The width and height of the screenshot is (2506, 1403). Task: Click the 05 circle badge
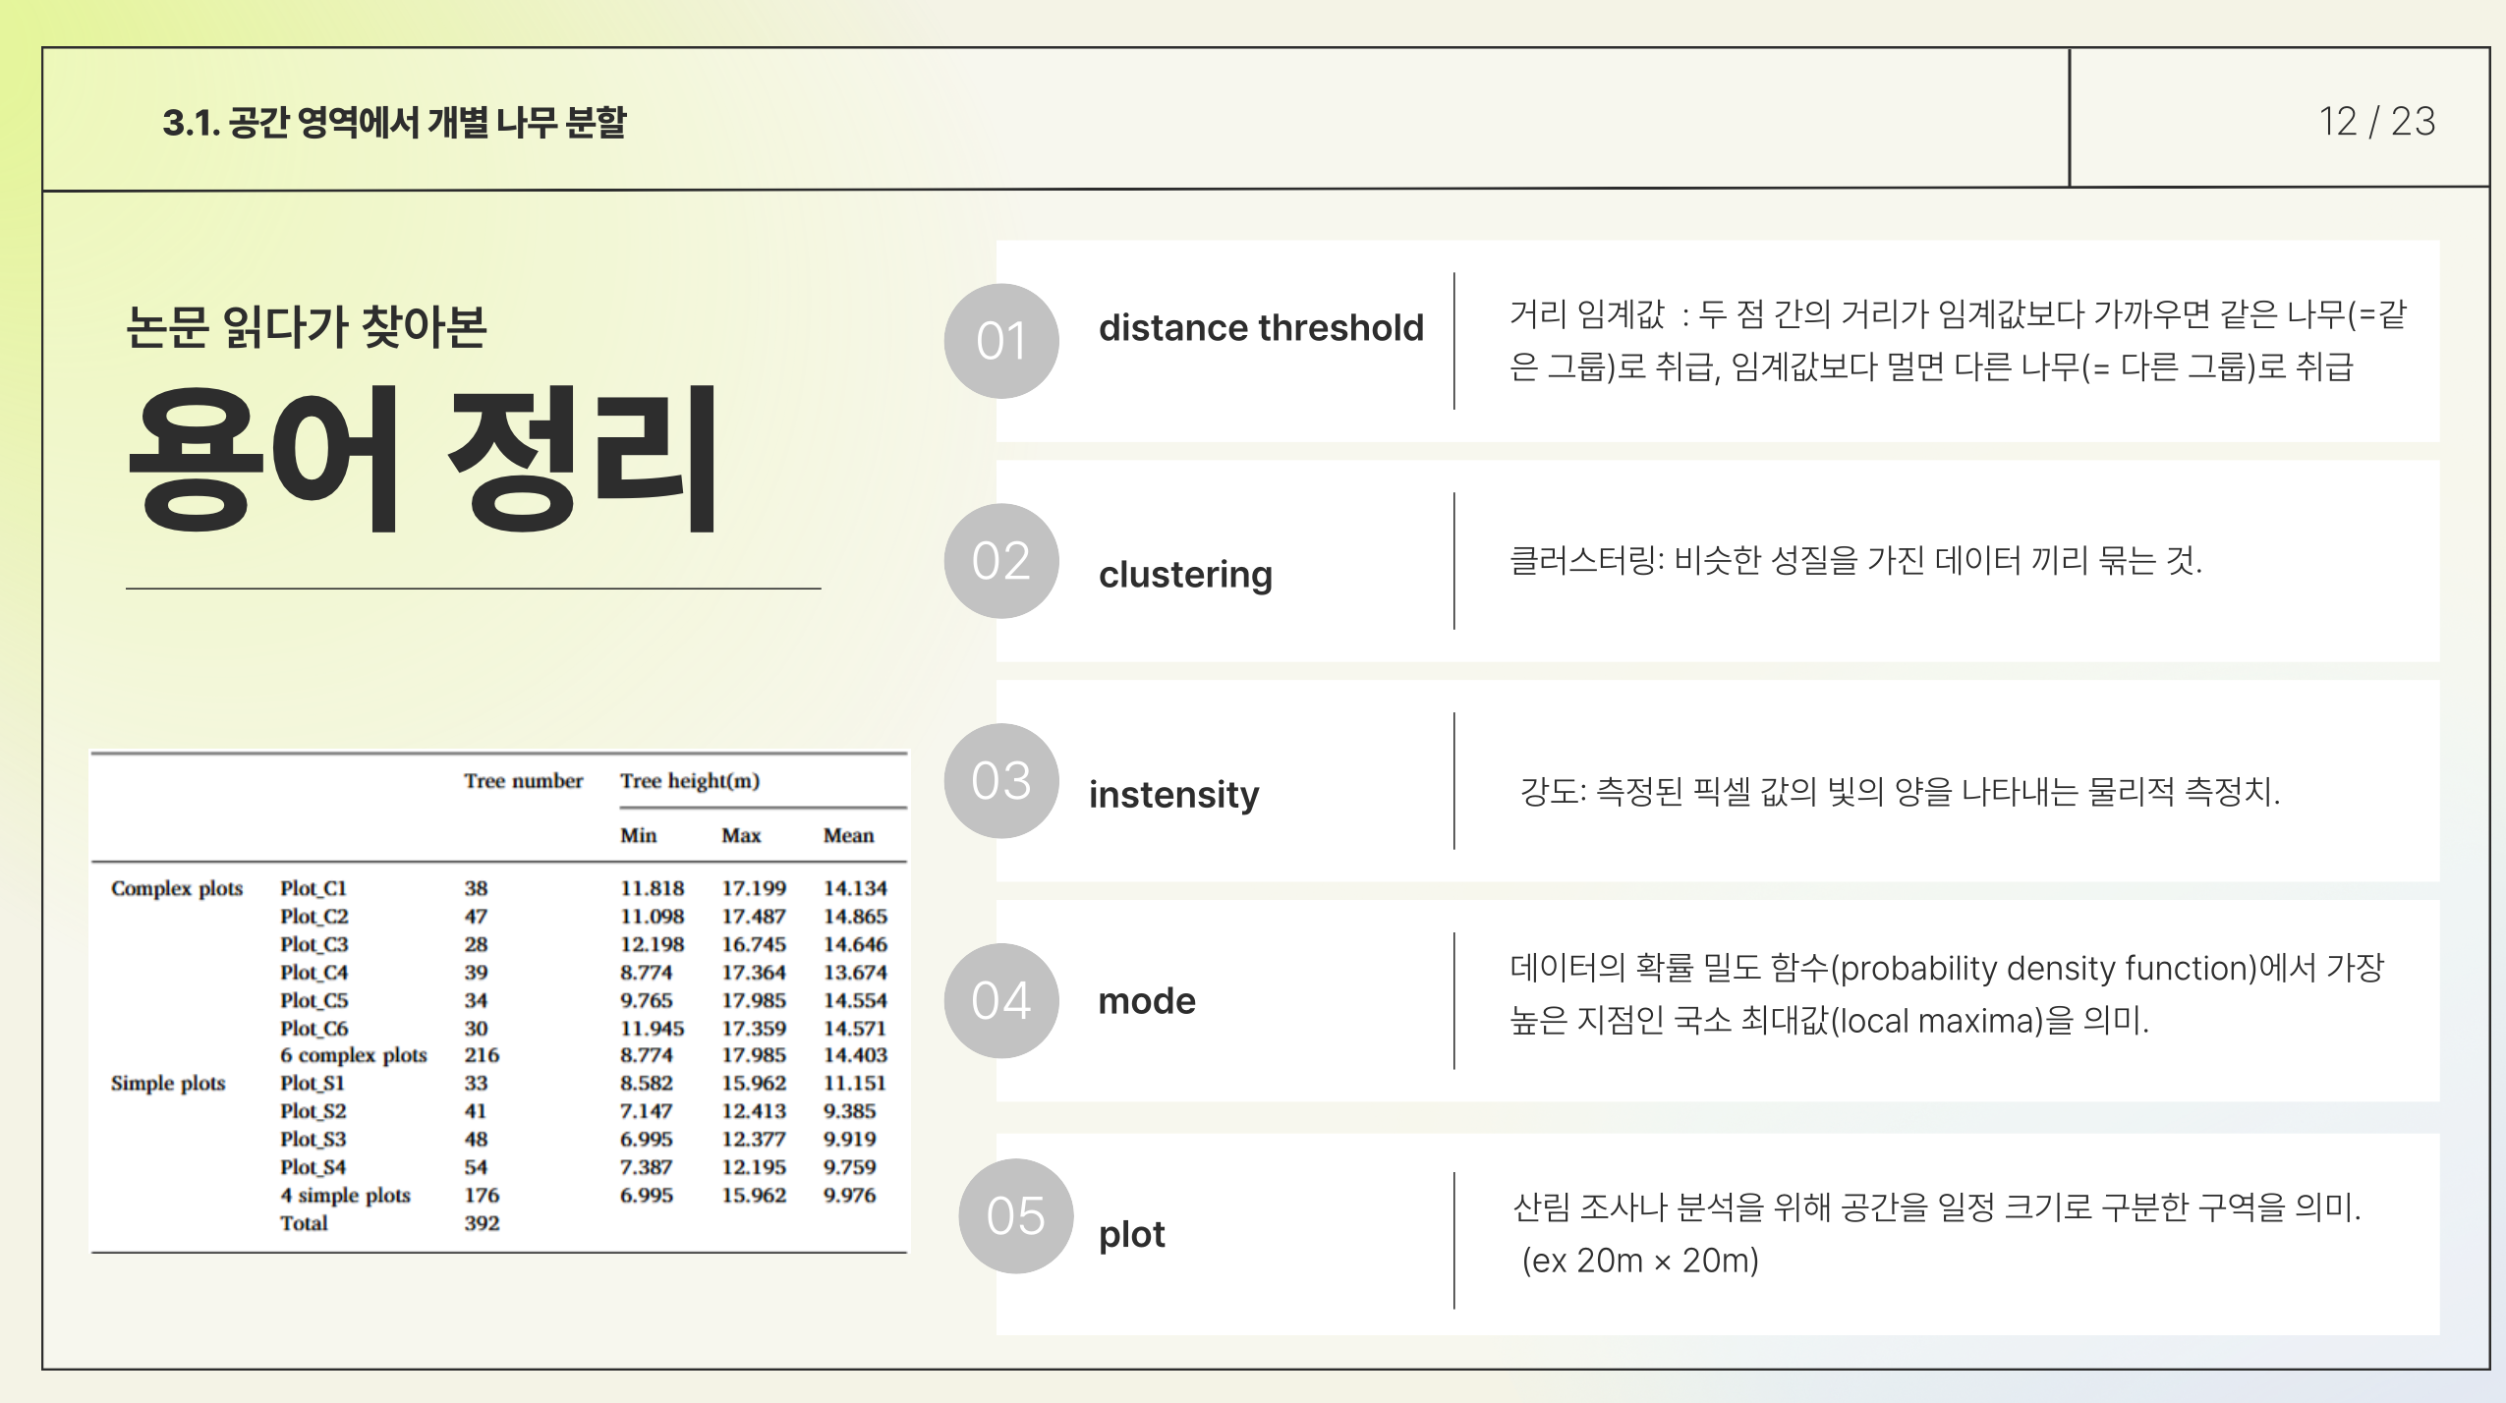click(1015, 1216)
